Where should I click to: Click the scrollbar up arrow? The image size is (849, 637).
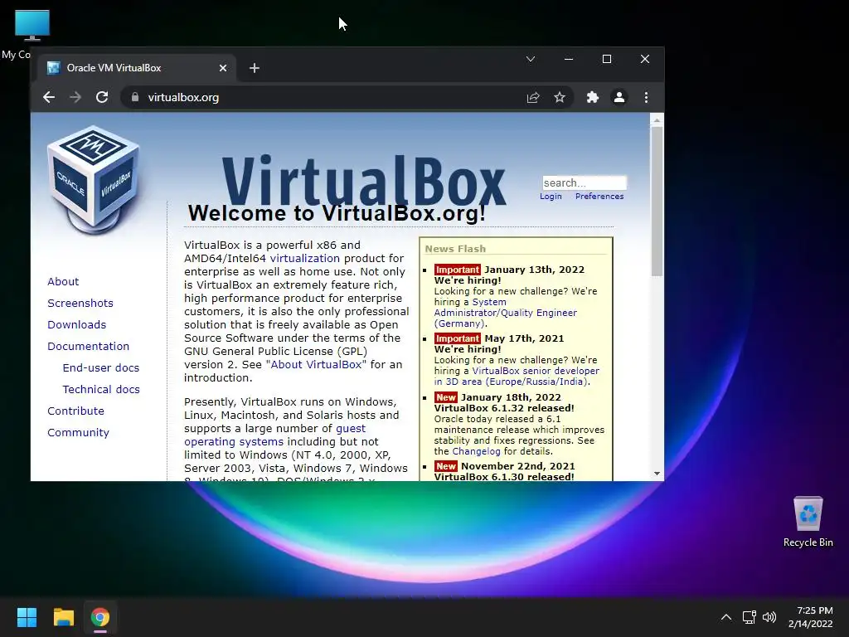coord(657,119)
